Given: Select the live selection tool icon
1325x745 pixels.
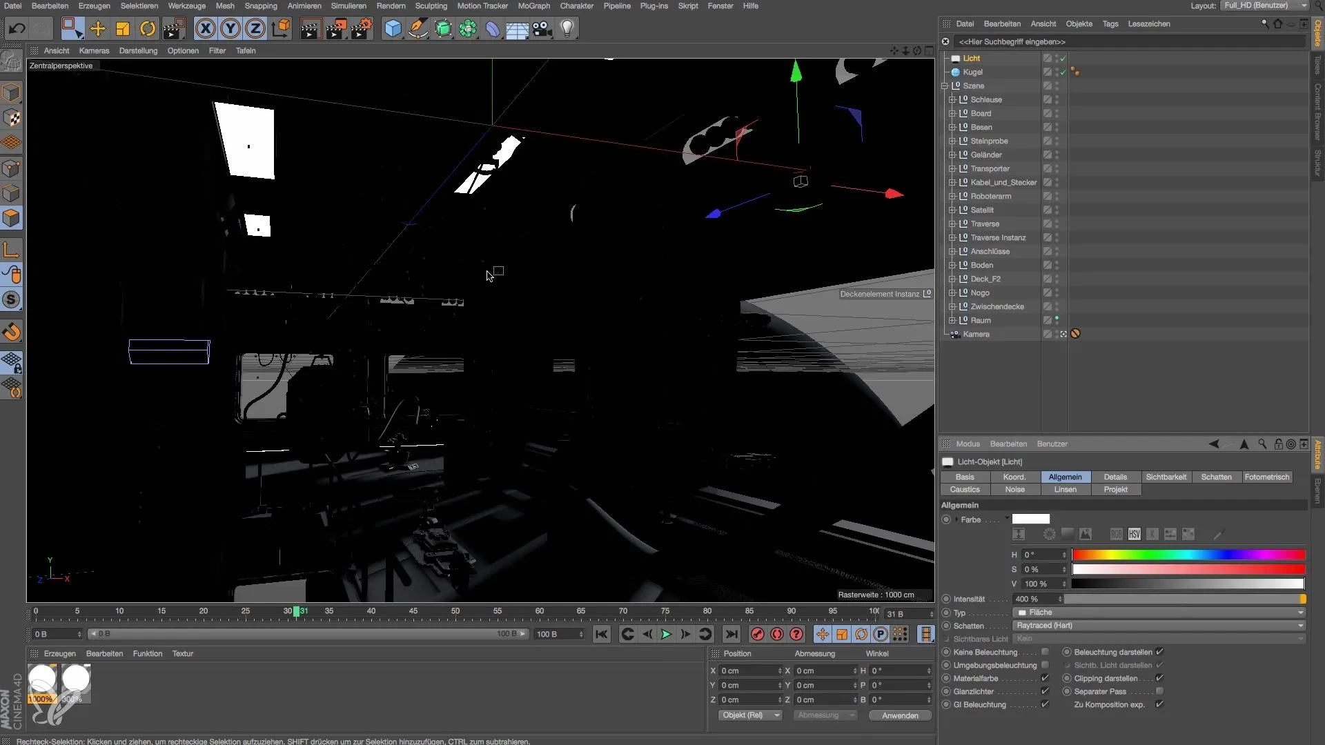Looking at the screenshot, I should tap(72, 28).
